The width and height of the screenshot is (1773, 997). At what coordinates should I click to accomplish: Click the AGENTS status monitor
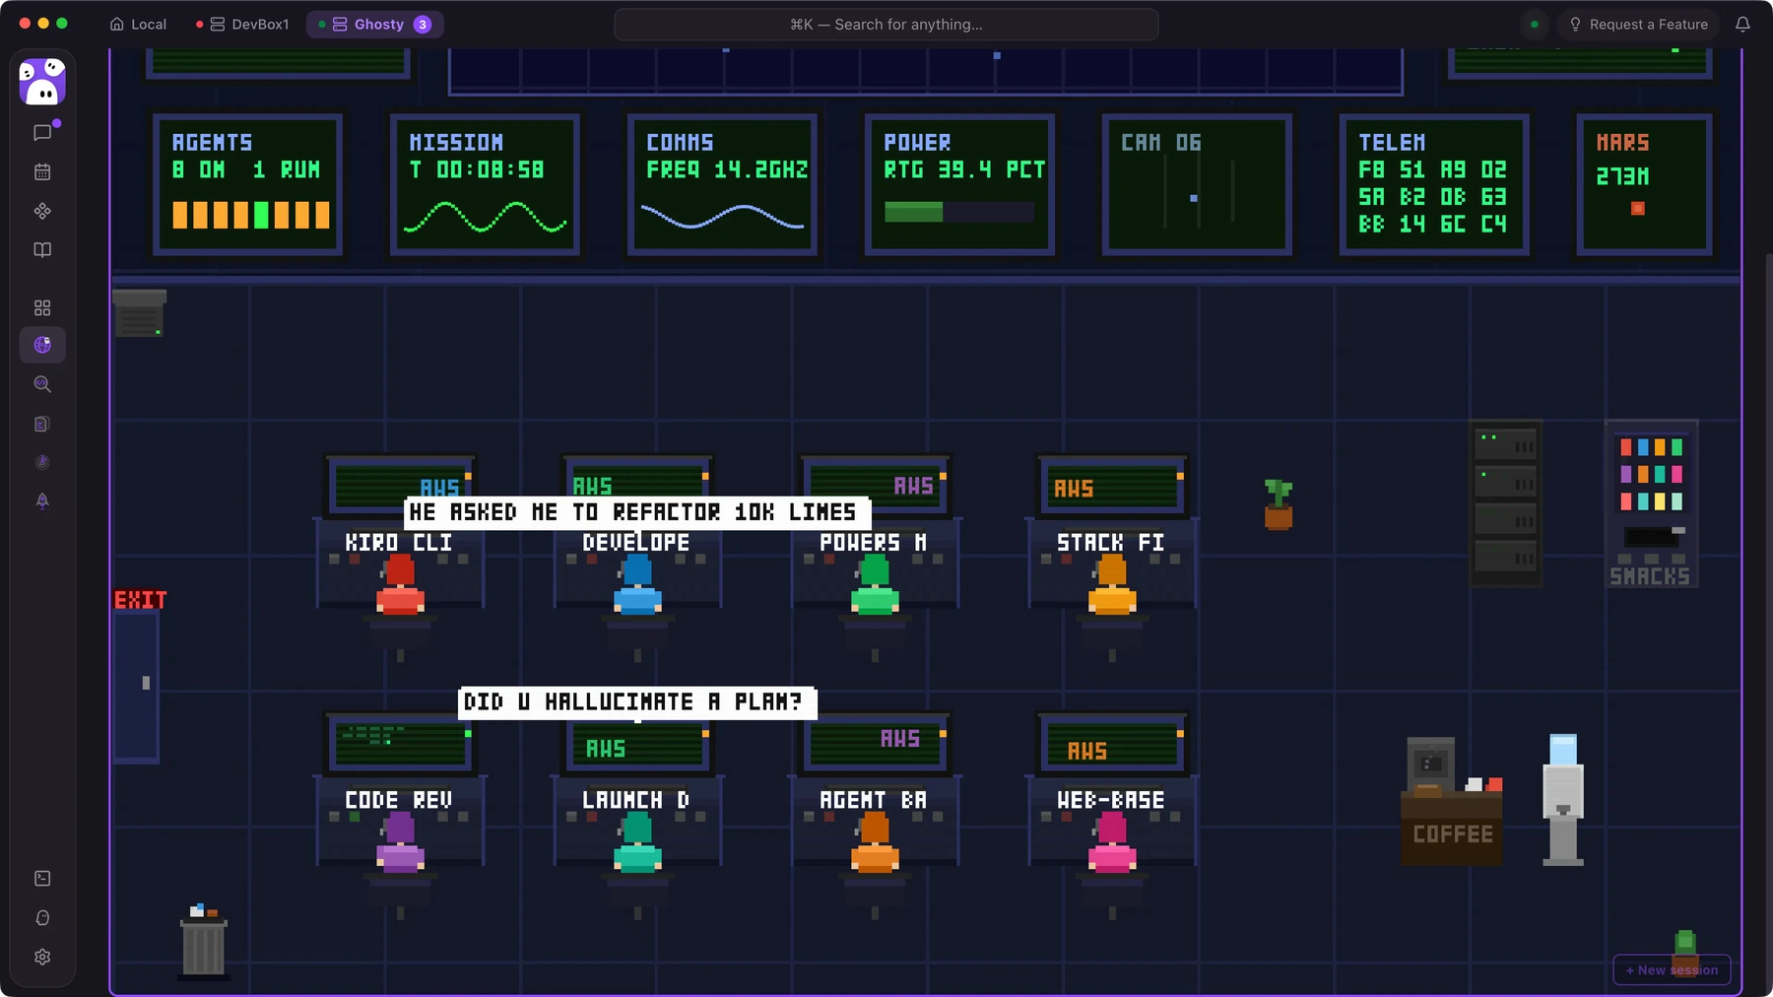pos(248,184)
